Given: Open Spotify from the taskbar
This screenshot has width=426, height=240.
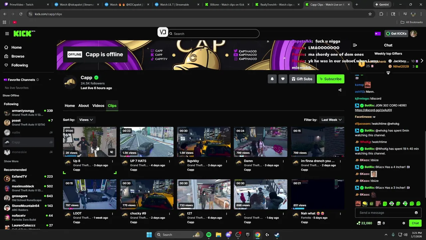Looking at the screenshot, I should [209, 235].
